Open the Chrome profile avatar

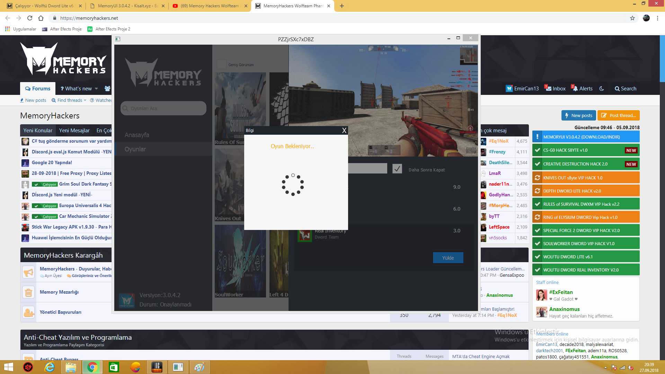[x=646, y=18]
